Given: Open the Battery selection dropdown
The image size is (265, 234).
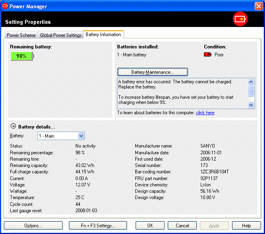Looking at the screenshot, I should 81,136.
